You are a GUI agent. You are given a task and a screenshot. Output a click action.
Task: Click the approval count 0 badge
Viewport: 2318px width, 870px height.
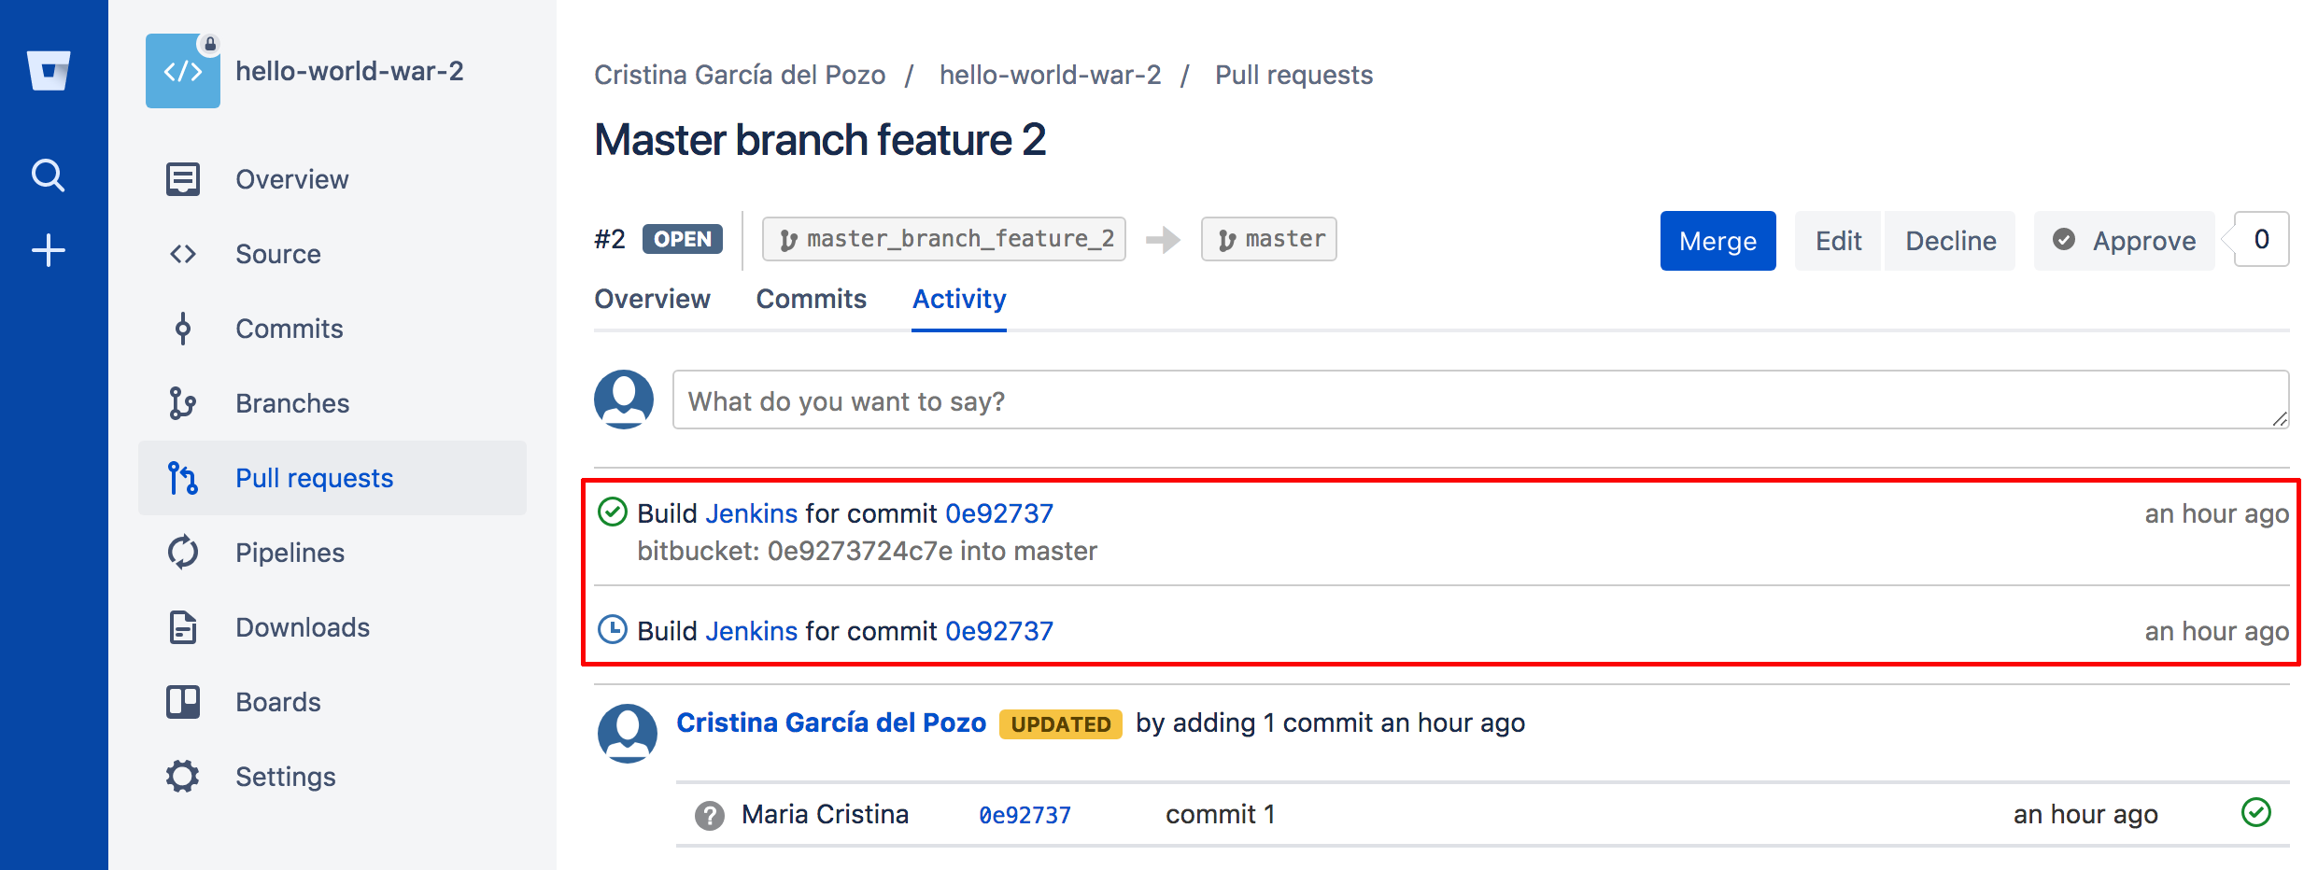tap(2261, 239)
